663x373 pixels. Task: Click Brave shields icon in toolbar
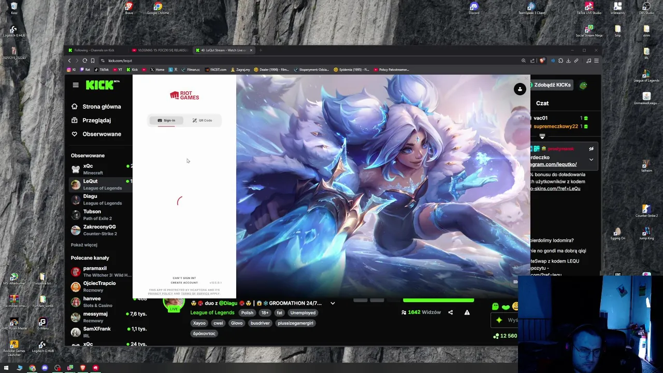[542, 61]
